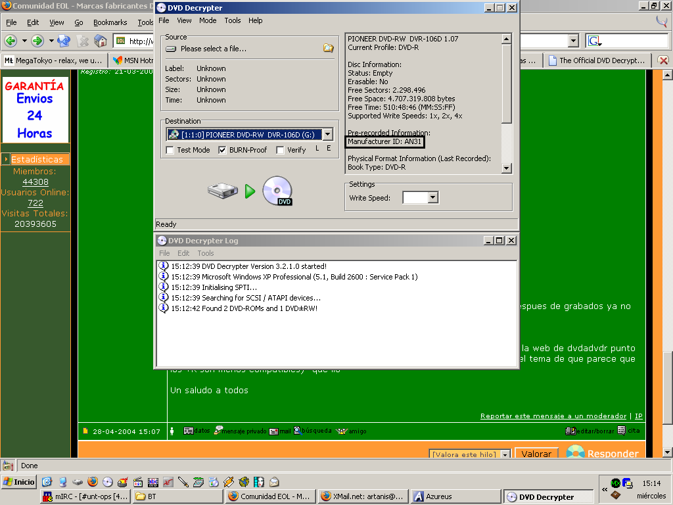Open the Firefox forward history dropdown arrow
The width and height of the screenshot is (673, 505).
pos(51,41)
